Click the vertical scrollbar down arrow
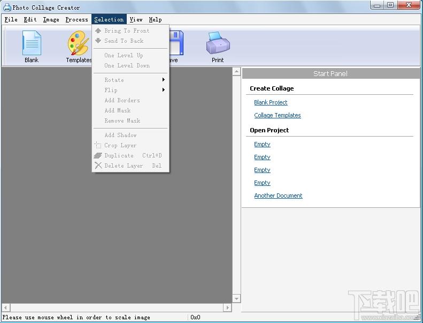Screen dimensions: 423x323 point(236,299)
